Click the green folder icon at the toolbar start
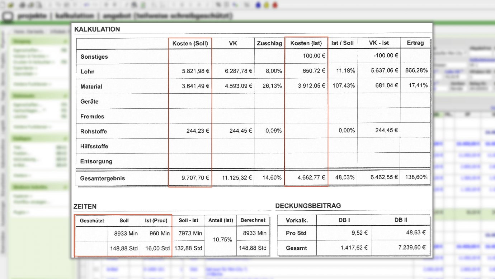Image resolution: width=495 pixels, height=279 pixels. pyautogui.click(x=11, y=5)
